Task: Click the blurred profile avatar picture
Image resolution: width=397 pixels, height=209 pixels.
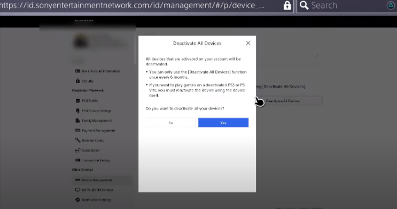Action: click(x=81, y=42)
